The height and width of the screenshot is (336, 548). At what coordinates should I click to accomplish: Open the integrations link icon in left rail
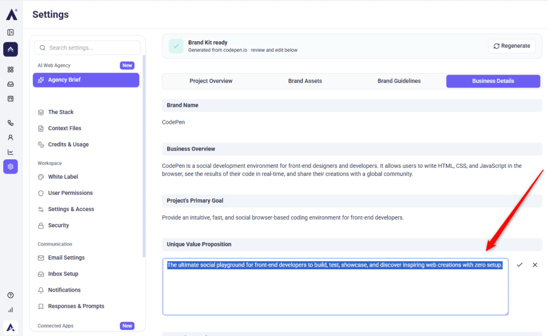[11, 123]
